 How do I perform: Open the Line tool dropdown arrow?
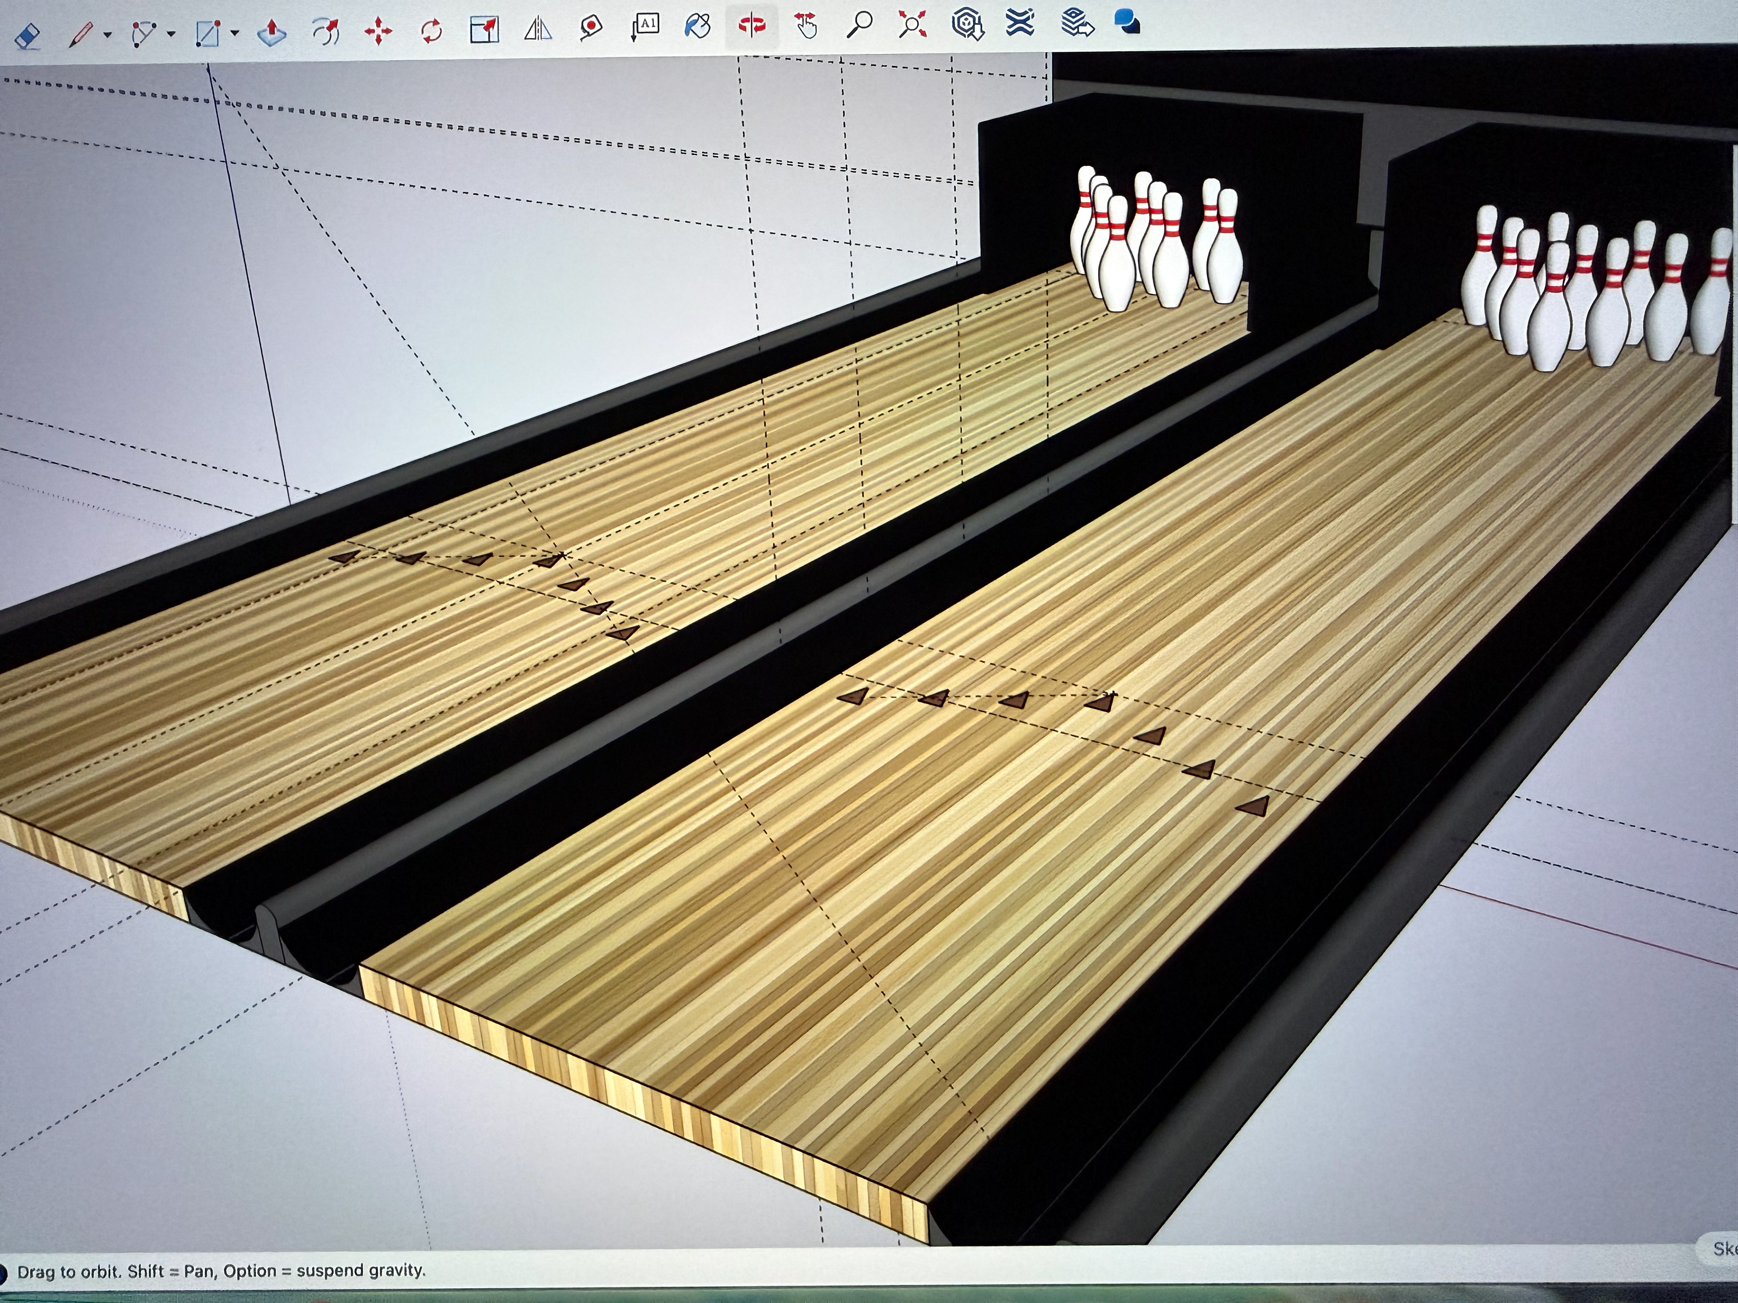coord(108,34)
